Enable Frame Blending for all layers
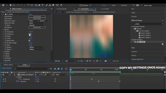 [x=58, y=69]
